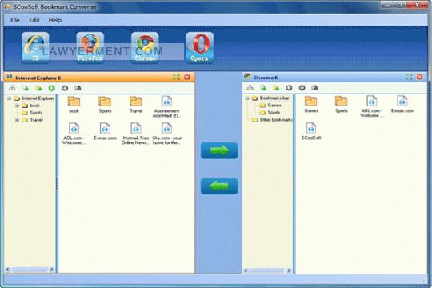Open the Help menu

coord(55,20)
